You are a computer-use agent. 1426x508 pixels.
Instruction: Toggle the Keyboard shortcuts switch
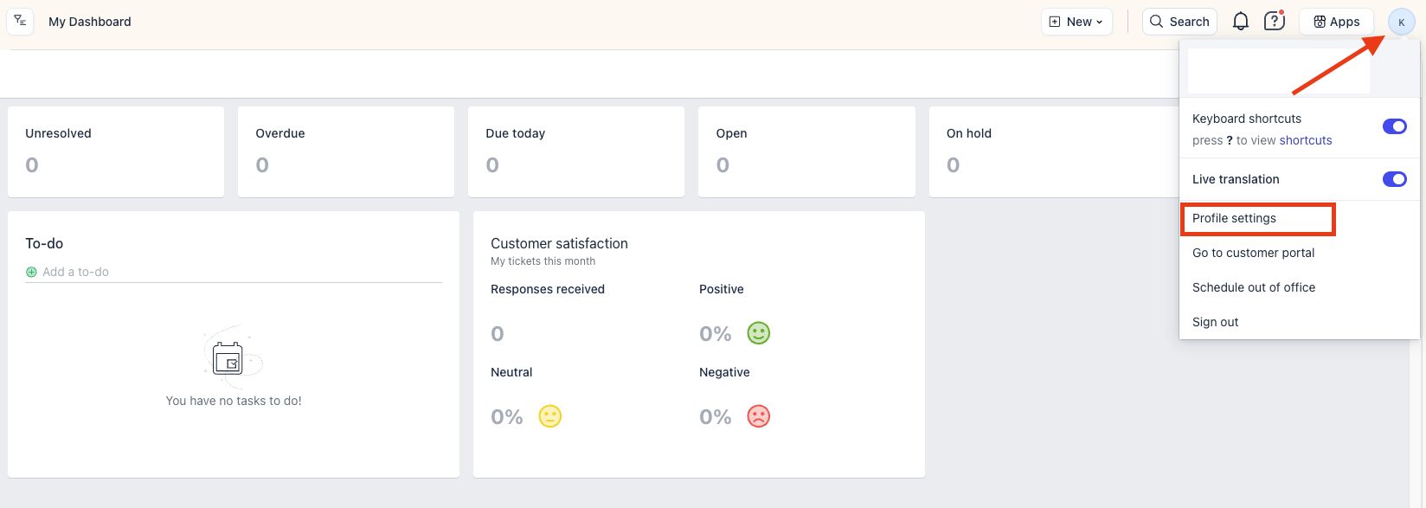1395,126
